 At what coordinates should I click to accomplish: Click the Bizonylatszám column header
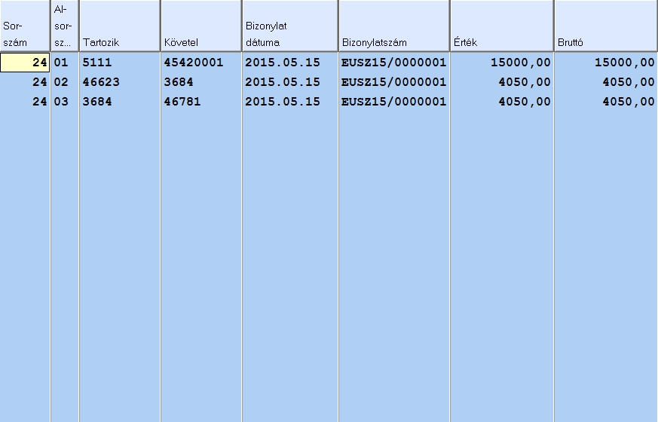393,26
